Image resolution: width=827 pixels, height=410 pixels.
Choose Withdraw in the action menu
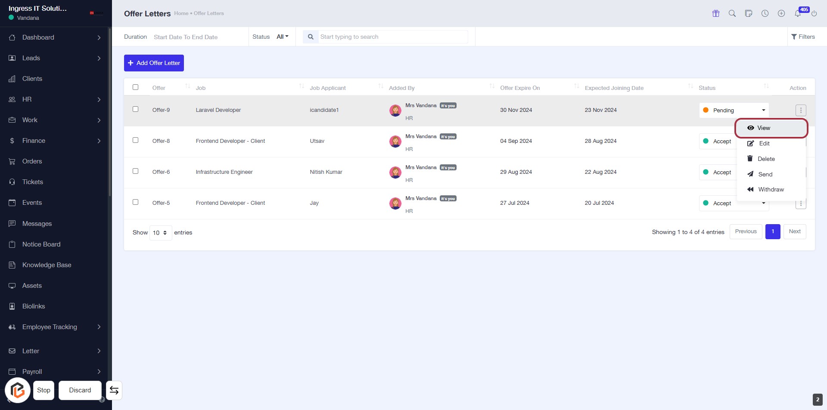[771, 190]
